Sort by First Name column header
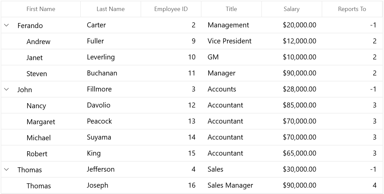Viewport: 384px width, 194px height. coord(41,9)
